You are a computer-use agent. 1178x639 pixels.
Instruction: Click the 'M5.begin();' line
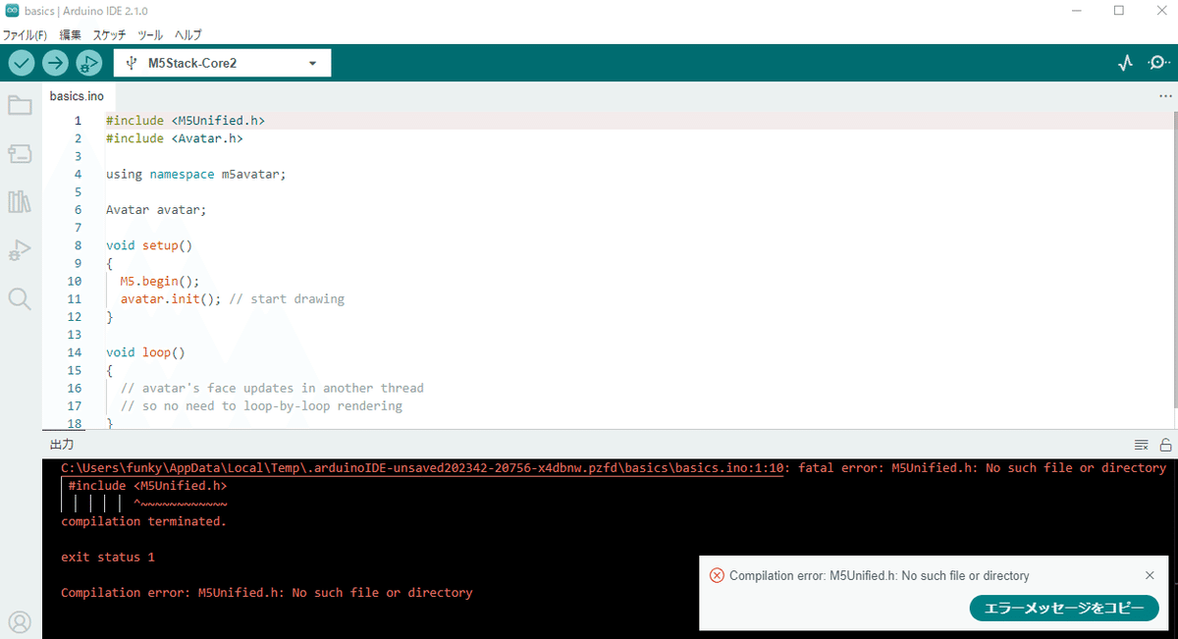tap(160, 281)
